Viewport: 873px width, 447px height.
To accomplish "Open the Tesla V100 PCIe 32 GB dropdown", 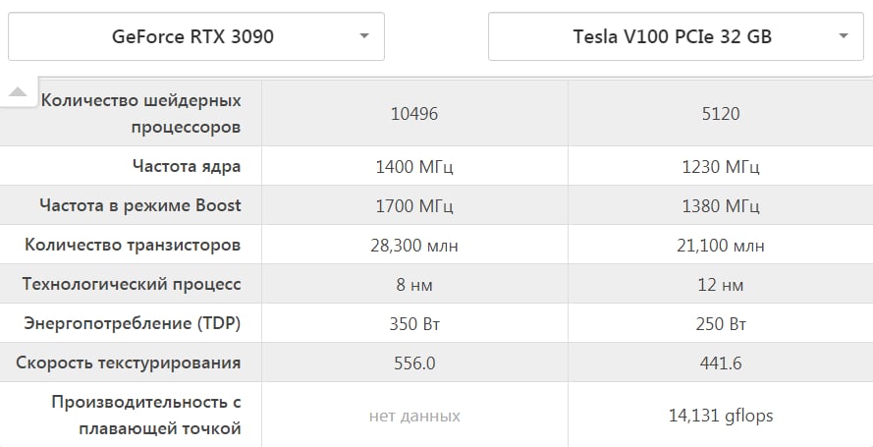I will 676,36.
